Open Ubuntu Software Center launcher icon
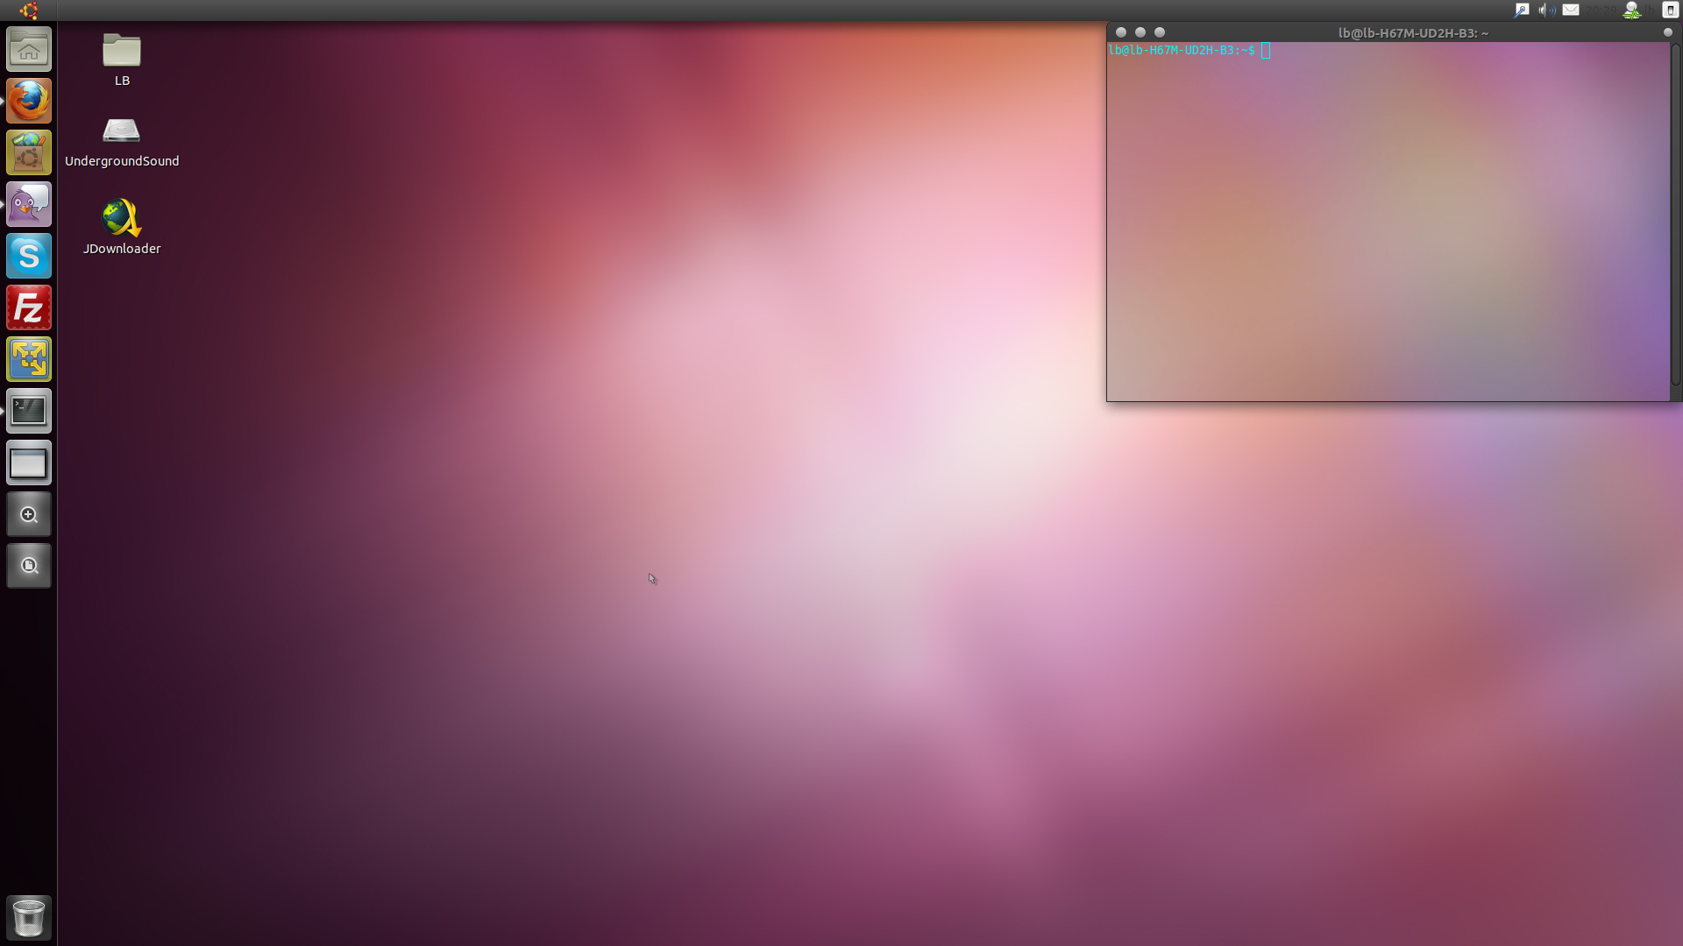This screenshot has height=946, width=1683. 29,152
